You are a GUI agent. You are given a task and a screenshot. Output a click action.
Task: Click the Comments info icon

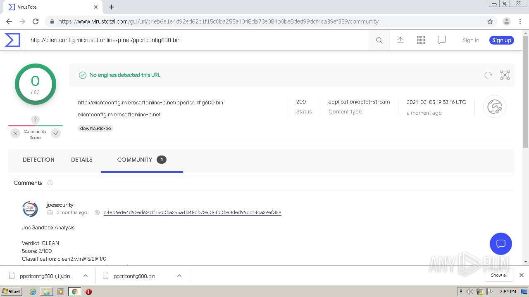50,183
